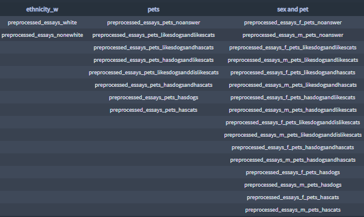The image size is (364, 217).
Task: Click the ethnicity_w column header
Action: 42,10
